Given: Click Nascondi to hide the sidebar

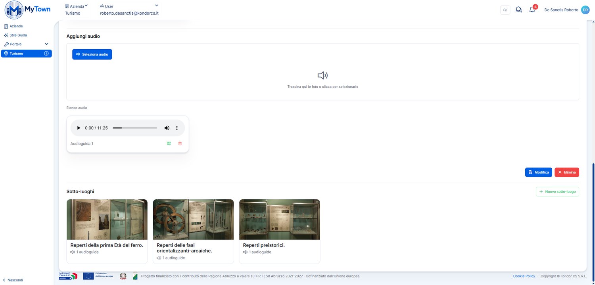Looking at the screenshot, I should [13, 280].
